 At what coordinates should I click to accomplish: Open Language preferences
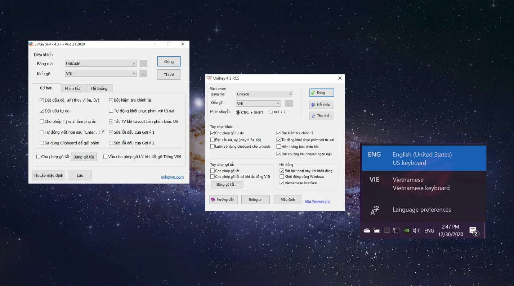424,210
